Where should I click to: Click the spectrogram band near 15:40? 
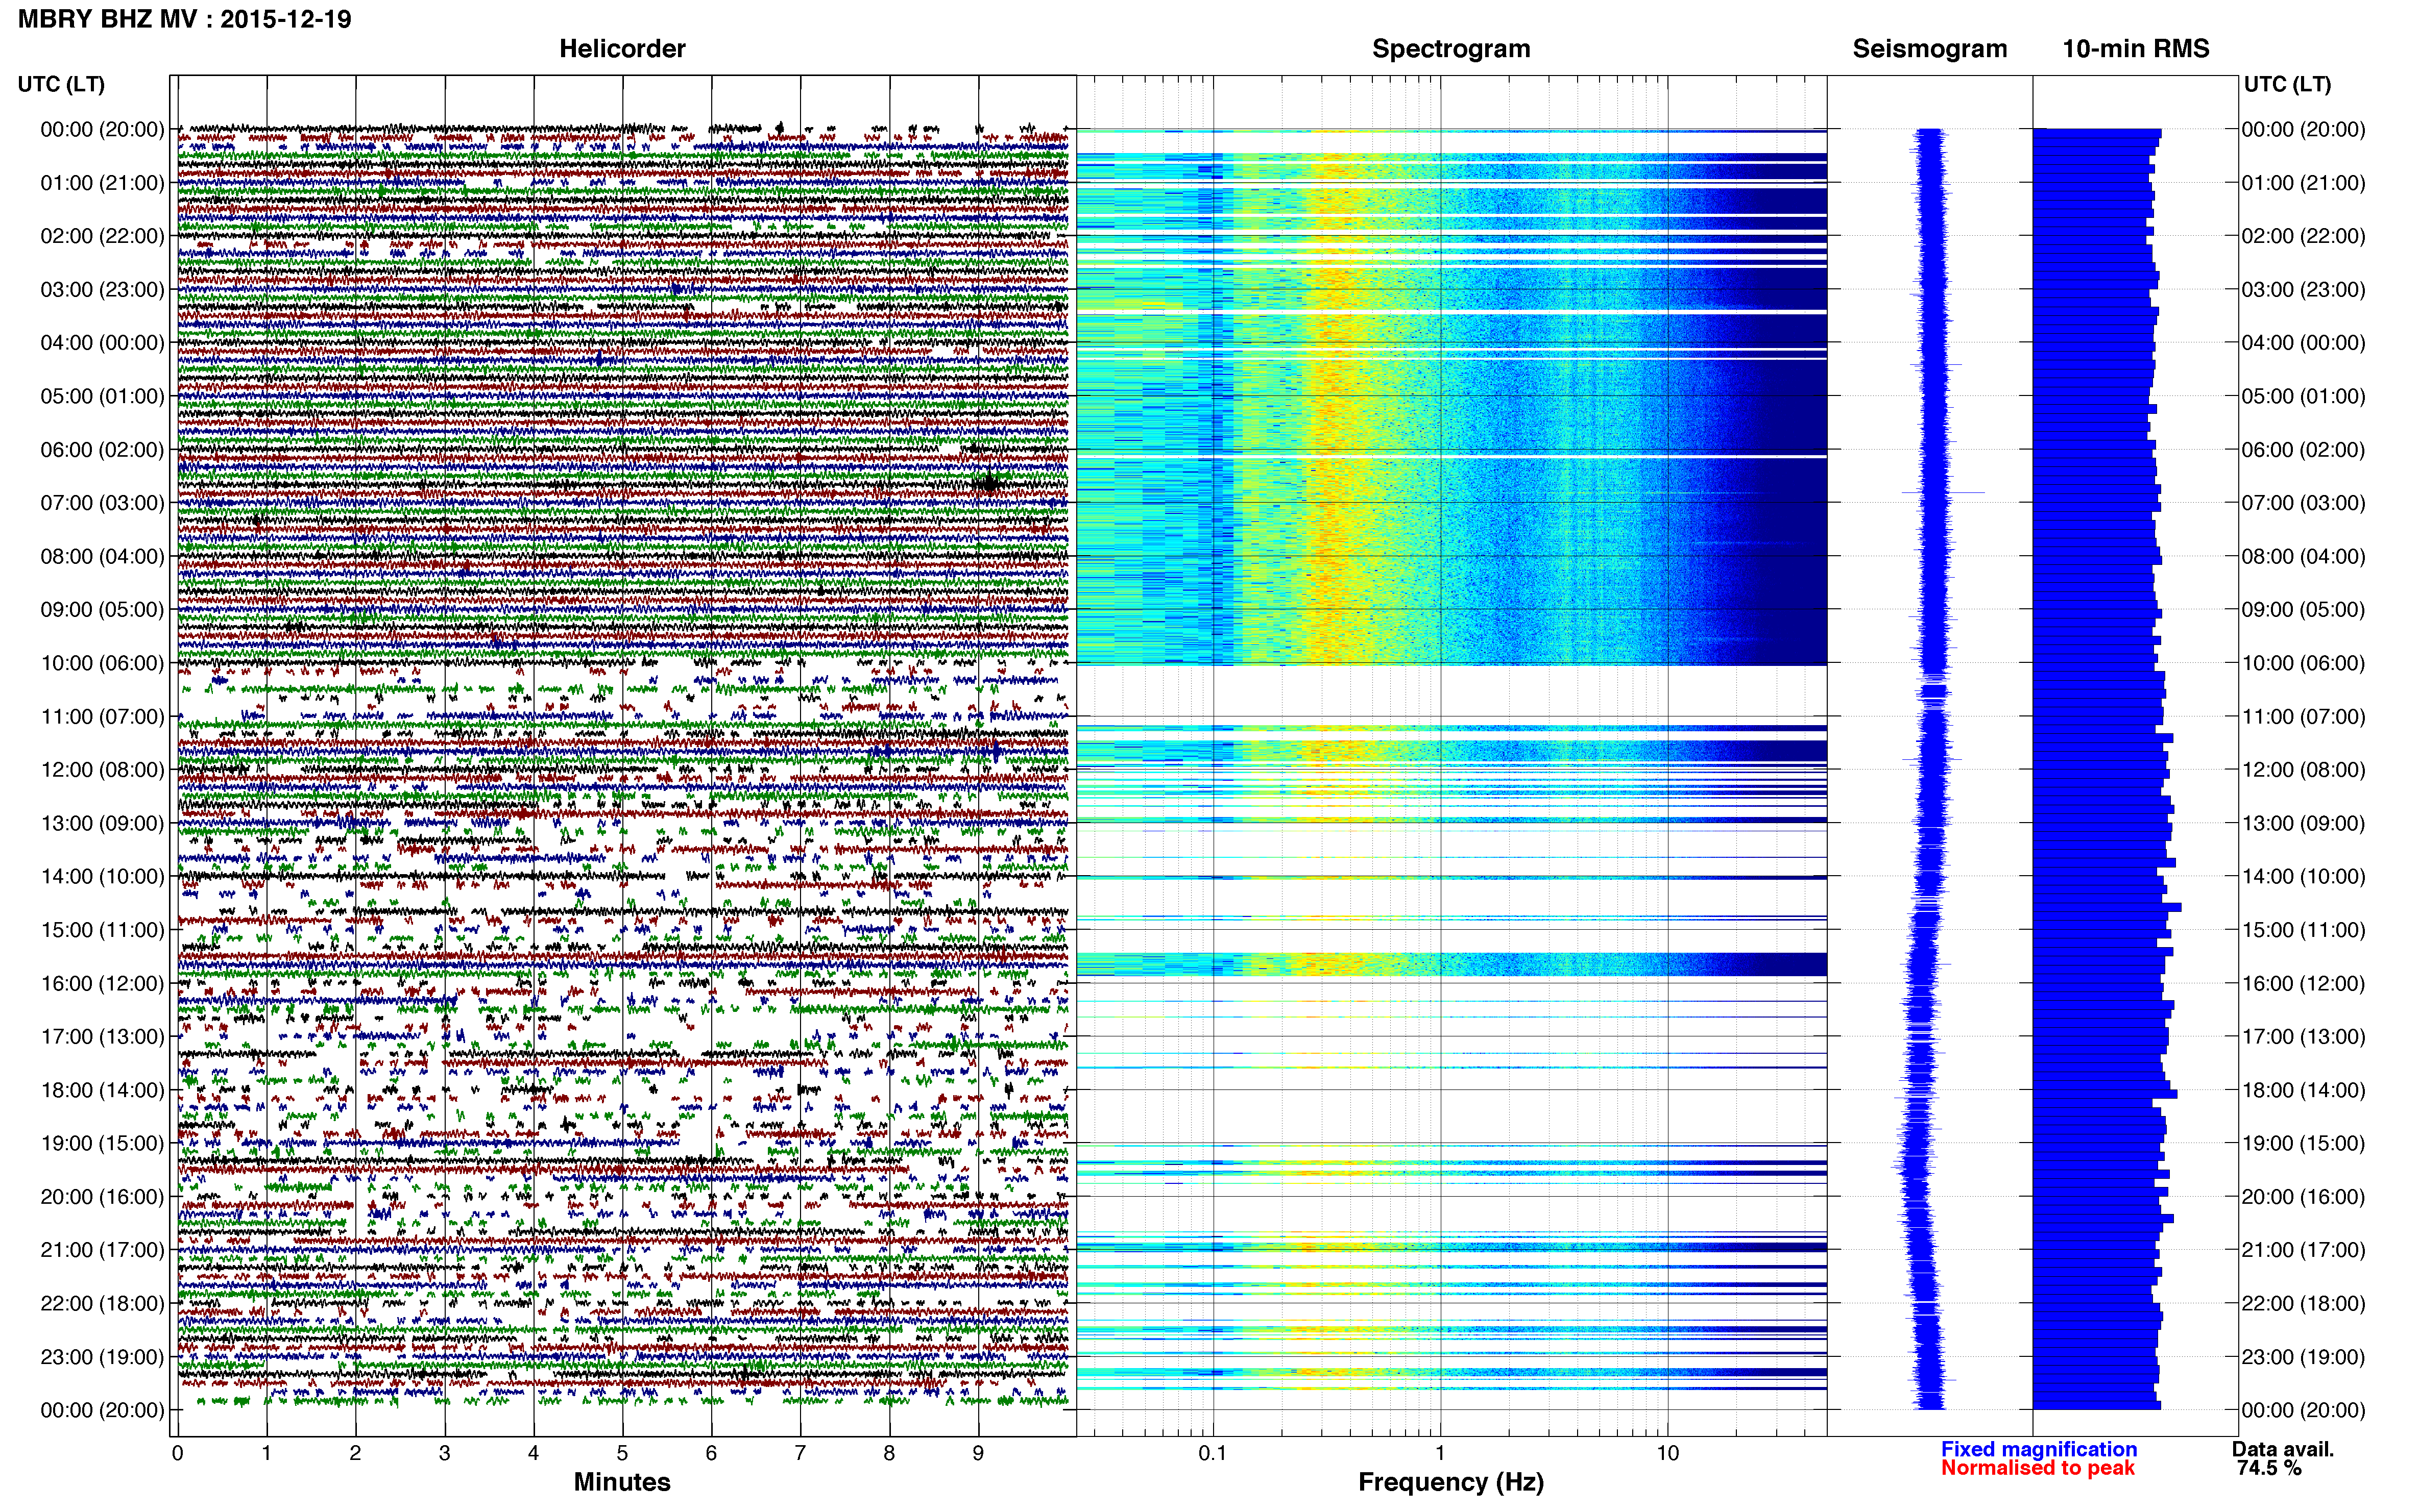point(1450,964)
